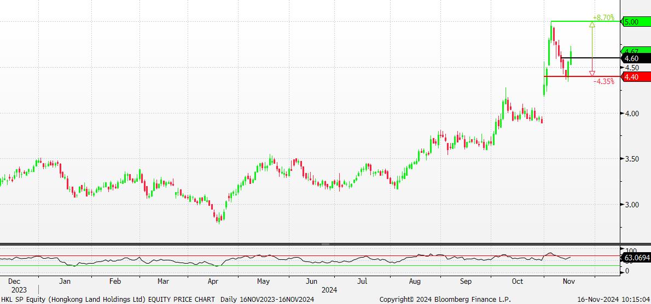Click the 3.50 y-axis price label

click(x=632, y=159)
